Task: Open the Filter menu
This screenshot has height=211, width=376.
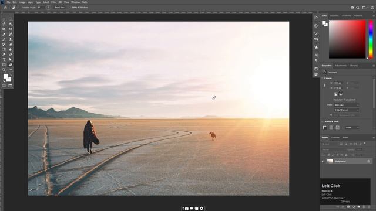Action: point(53,2)
